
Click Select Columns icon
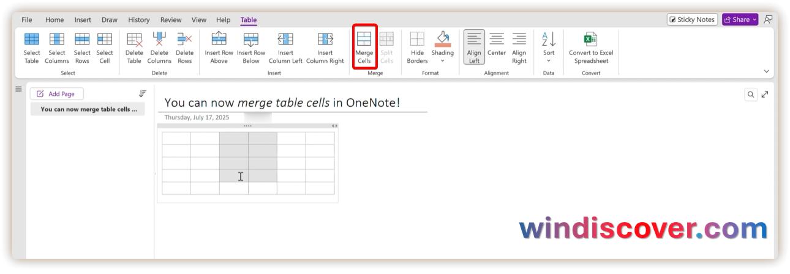pos(57,39)
